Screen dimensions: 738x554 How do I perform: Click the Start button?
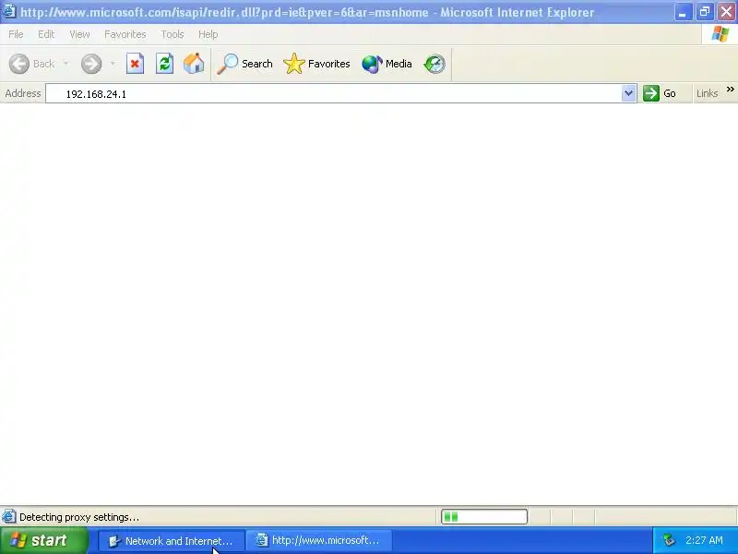[44, 540]
